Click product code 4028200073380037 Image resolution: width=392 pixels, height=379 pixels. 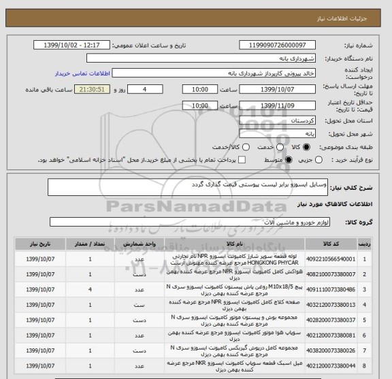[x=331, y=320]
